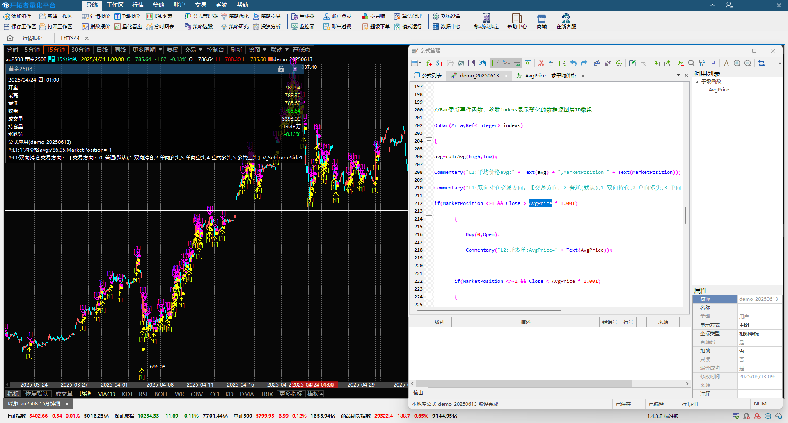Redo edit in formula editor
The width and height of the screenshot is (788, 423).
click(x=584, y=63)
